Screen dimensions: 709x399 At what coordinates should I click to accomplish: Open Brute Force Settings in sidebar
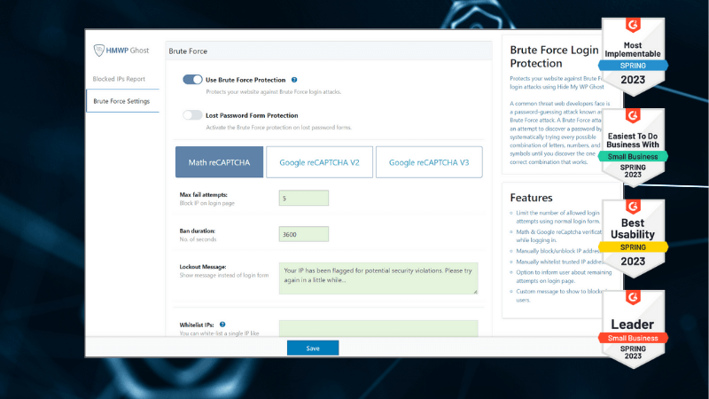121,101
